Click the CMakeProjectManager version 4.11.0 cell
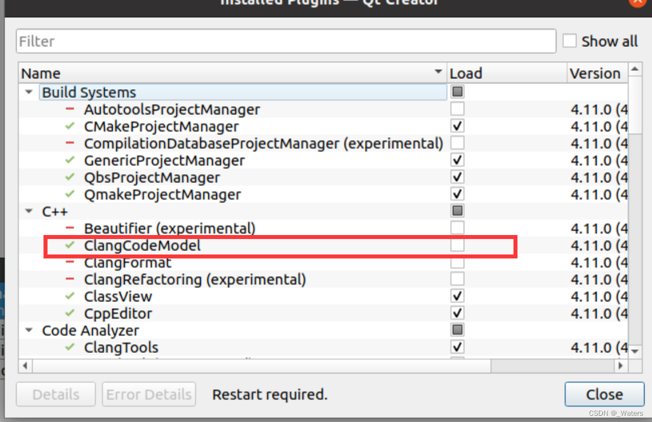652x422 pixels. tap(599, 126)
